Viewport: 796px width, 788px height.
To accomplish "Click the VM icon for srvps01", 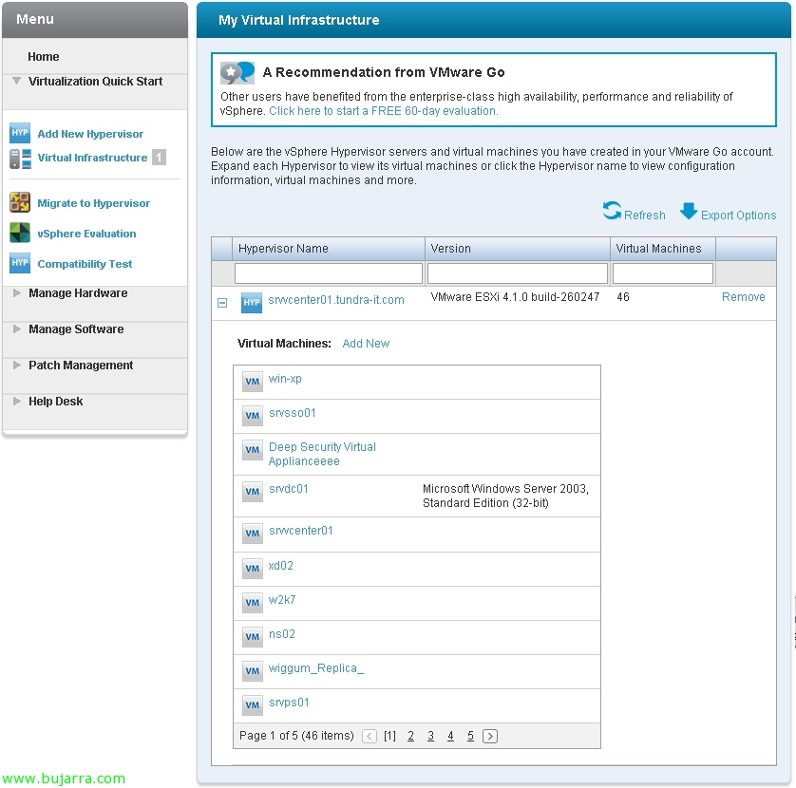I will [253, 704].
